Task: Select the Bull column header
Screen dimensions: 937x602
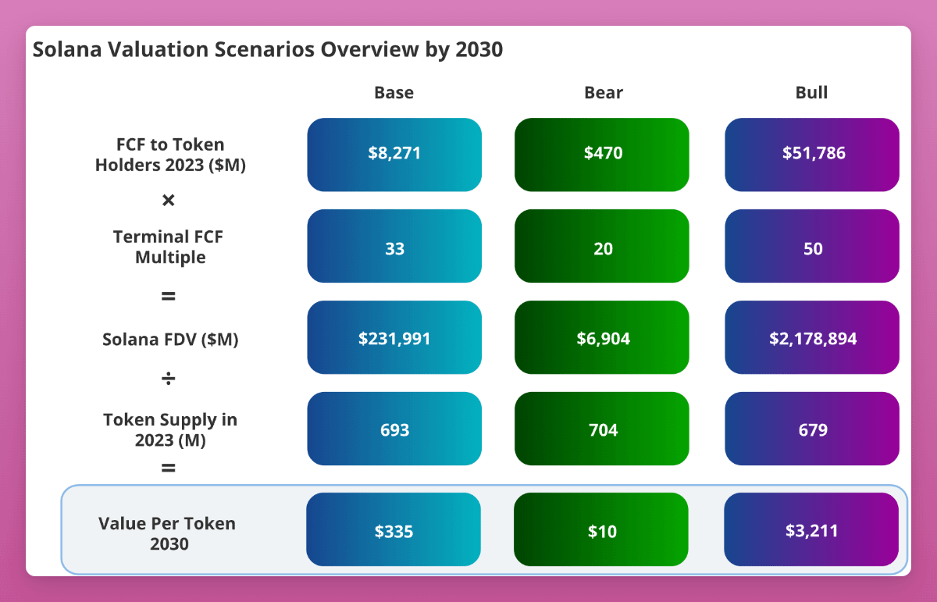Action: point(811,93)
